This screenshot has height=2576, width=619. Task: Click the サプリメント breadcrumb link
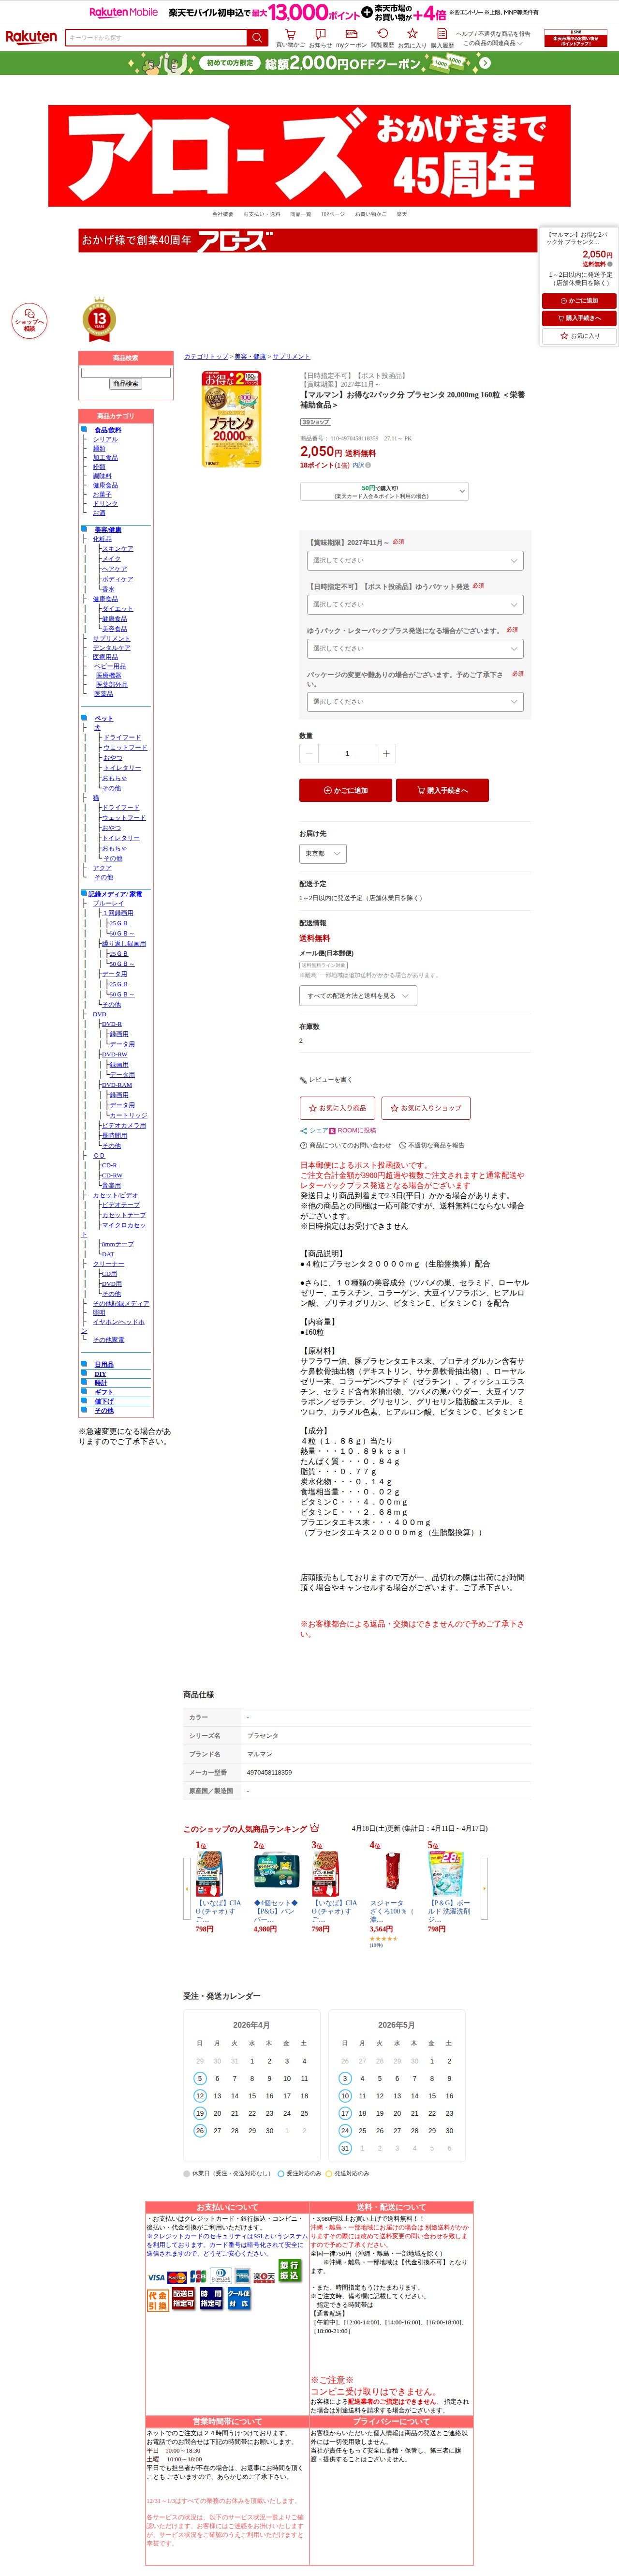(x=291, y=357)
